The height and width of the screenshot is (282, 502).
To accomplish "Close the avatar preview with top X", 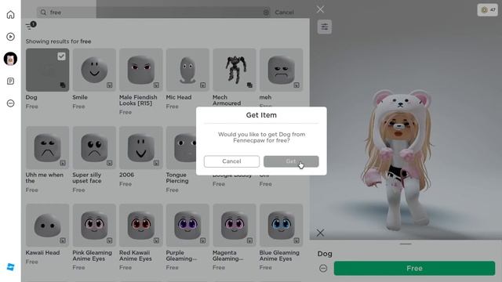I will click(x=320, y=9).
